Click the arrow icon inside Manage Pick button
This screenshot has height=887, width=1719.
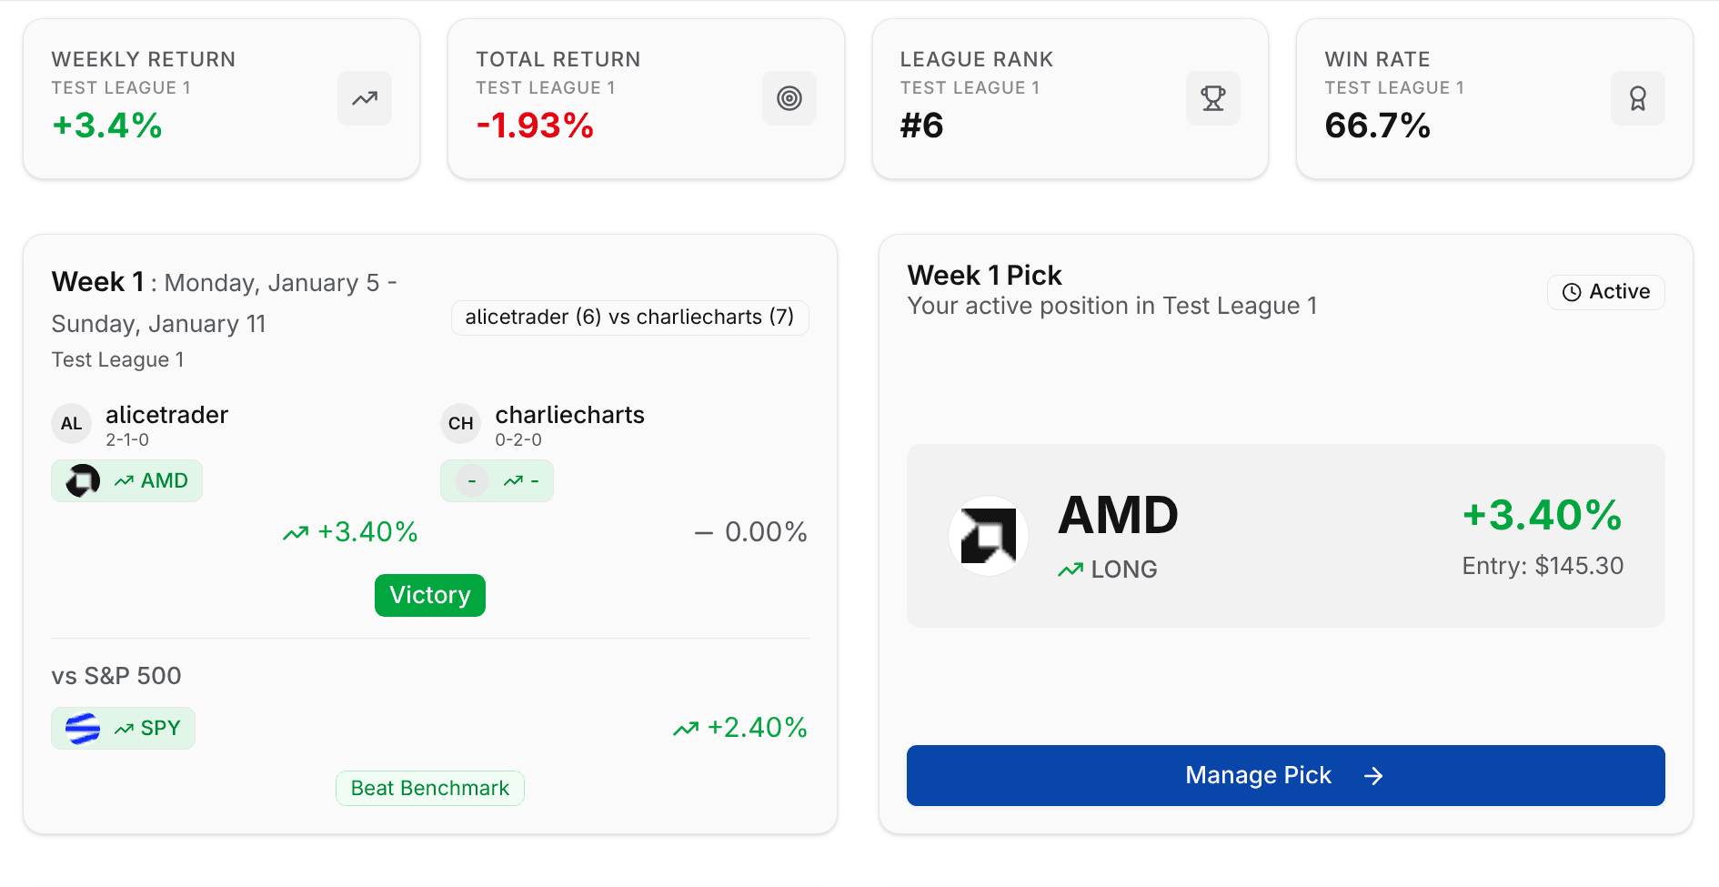point(1374,775)
